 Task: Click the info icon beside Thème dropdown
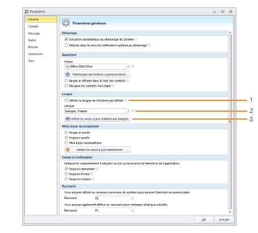click(132, 66)
